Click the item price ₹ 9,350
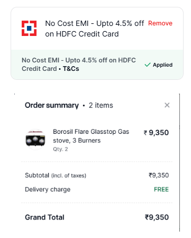 [156, 133]
